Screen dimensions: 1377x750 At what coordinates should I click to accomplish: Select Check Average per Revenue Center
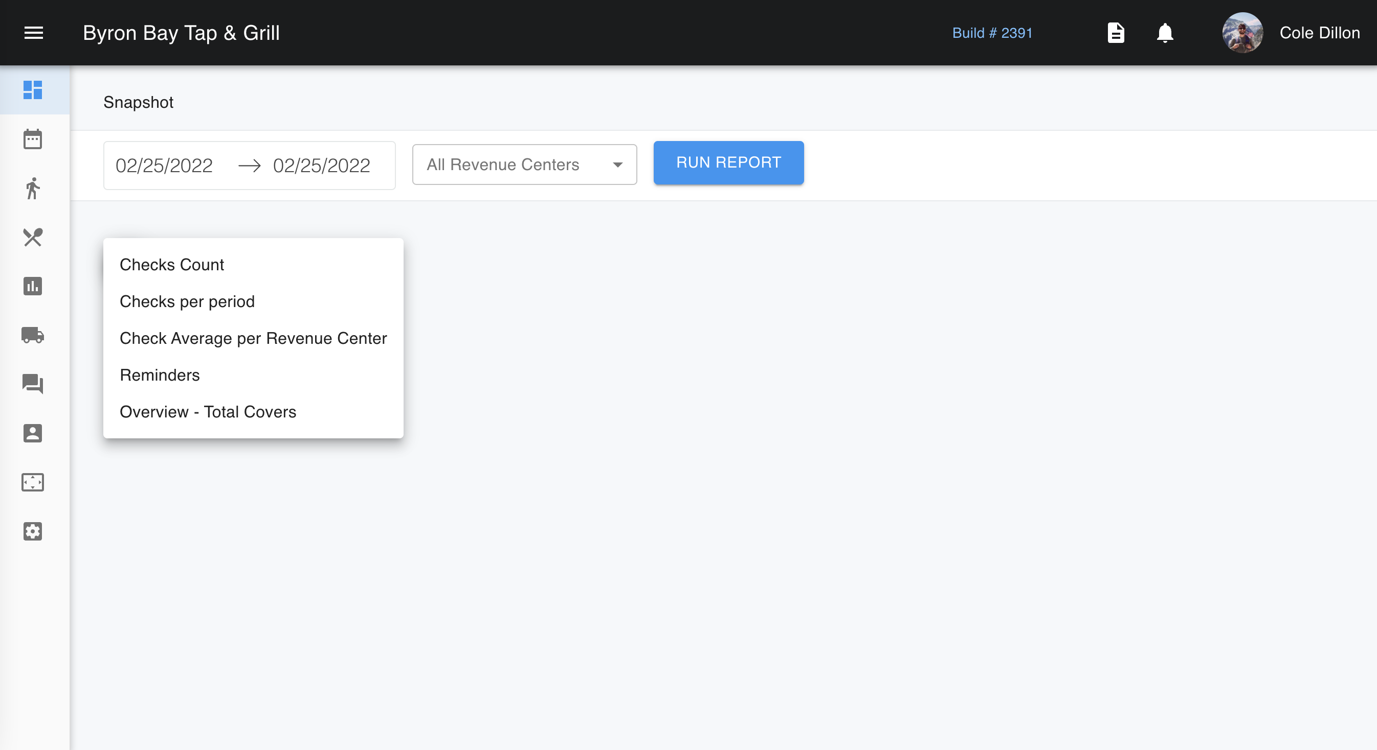(253, 338)
